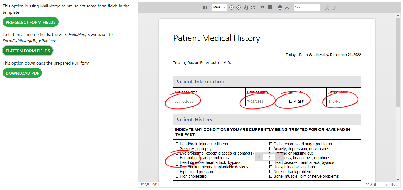Check Seizures, epilepsy box

177,149
